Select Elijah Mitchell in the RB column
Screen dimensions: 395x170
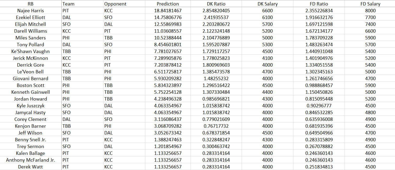pyautogui.click(x=31, y=24)
